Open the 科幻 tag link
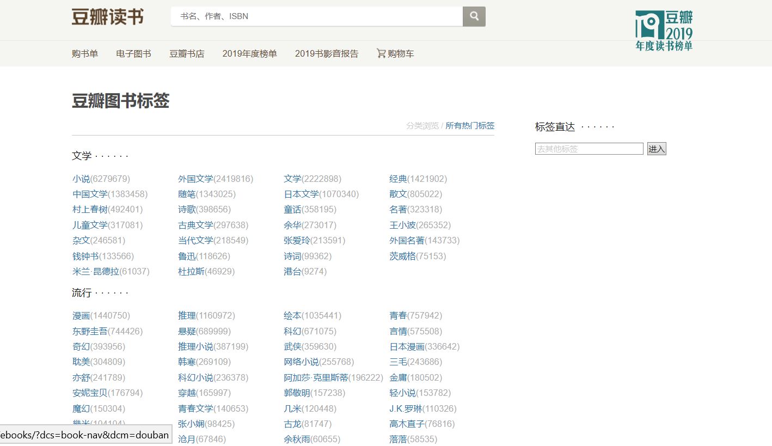This screenshot has width=772, height=446. pos(292,331)
